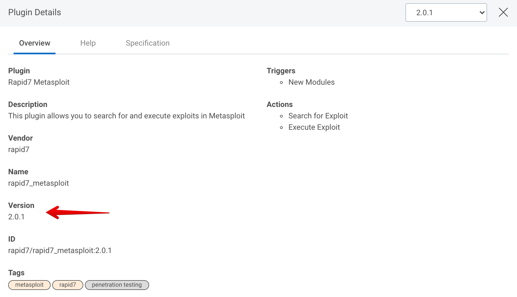The height and width of the screenshot is (297, 517).
Task: Select the Execute Exploit action
Action: tap(314, 127)
